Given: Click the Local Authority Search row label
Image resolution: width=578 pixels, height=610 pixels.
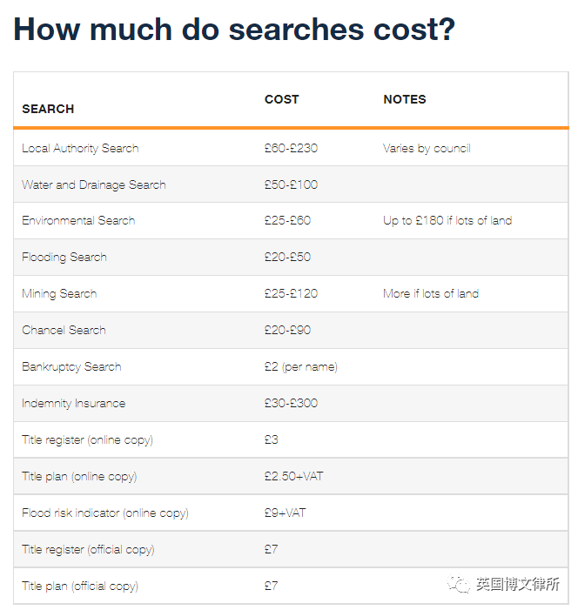Looking at the screenshot, I should point(80,148).
